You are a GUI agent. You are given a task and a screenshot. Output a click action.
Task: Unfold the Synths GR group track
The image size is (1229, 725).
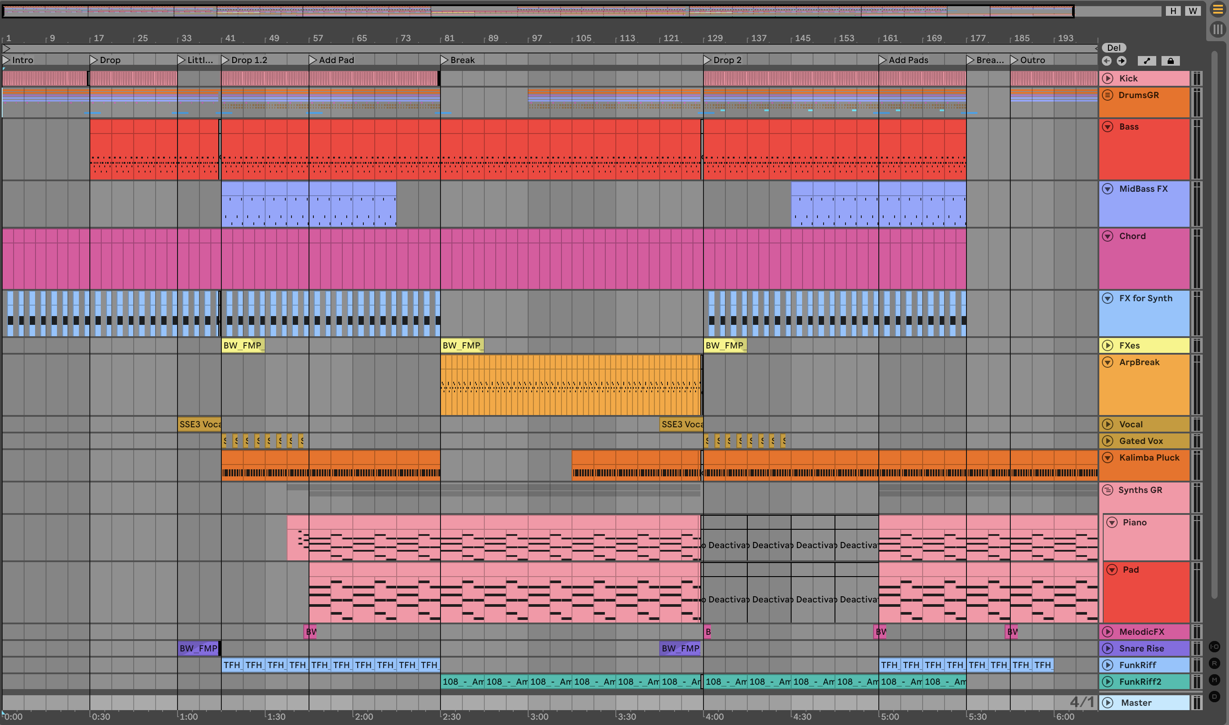(1108, 490)
